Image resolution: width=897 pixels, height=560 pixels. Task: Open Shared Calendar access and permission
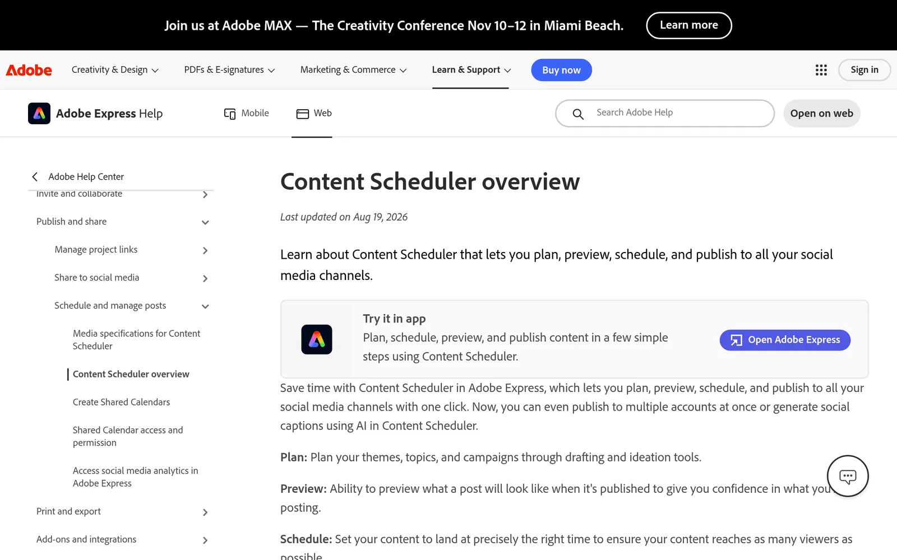[128, 436]
